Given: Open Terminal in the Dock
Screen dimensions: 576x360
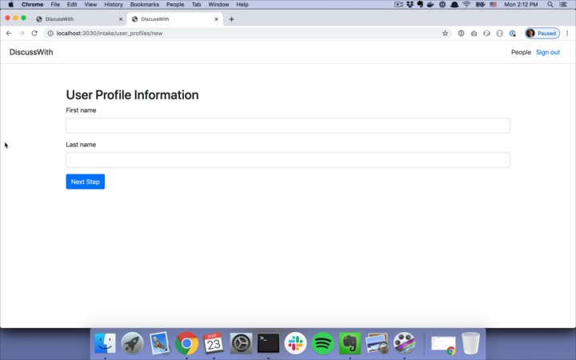Looking at the screenshot, I should (x=268, y=343).
